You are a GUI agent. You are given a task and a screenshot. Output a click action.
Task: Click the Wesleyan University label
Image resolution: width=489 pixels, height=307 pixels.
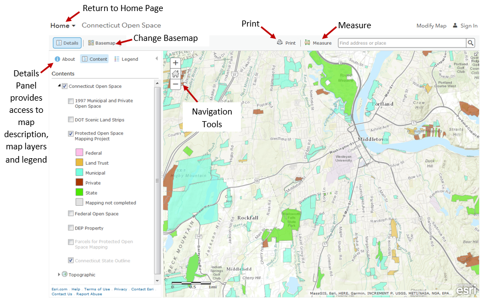tap(343, 159)
